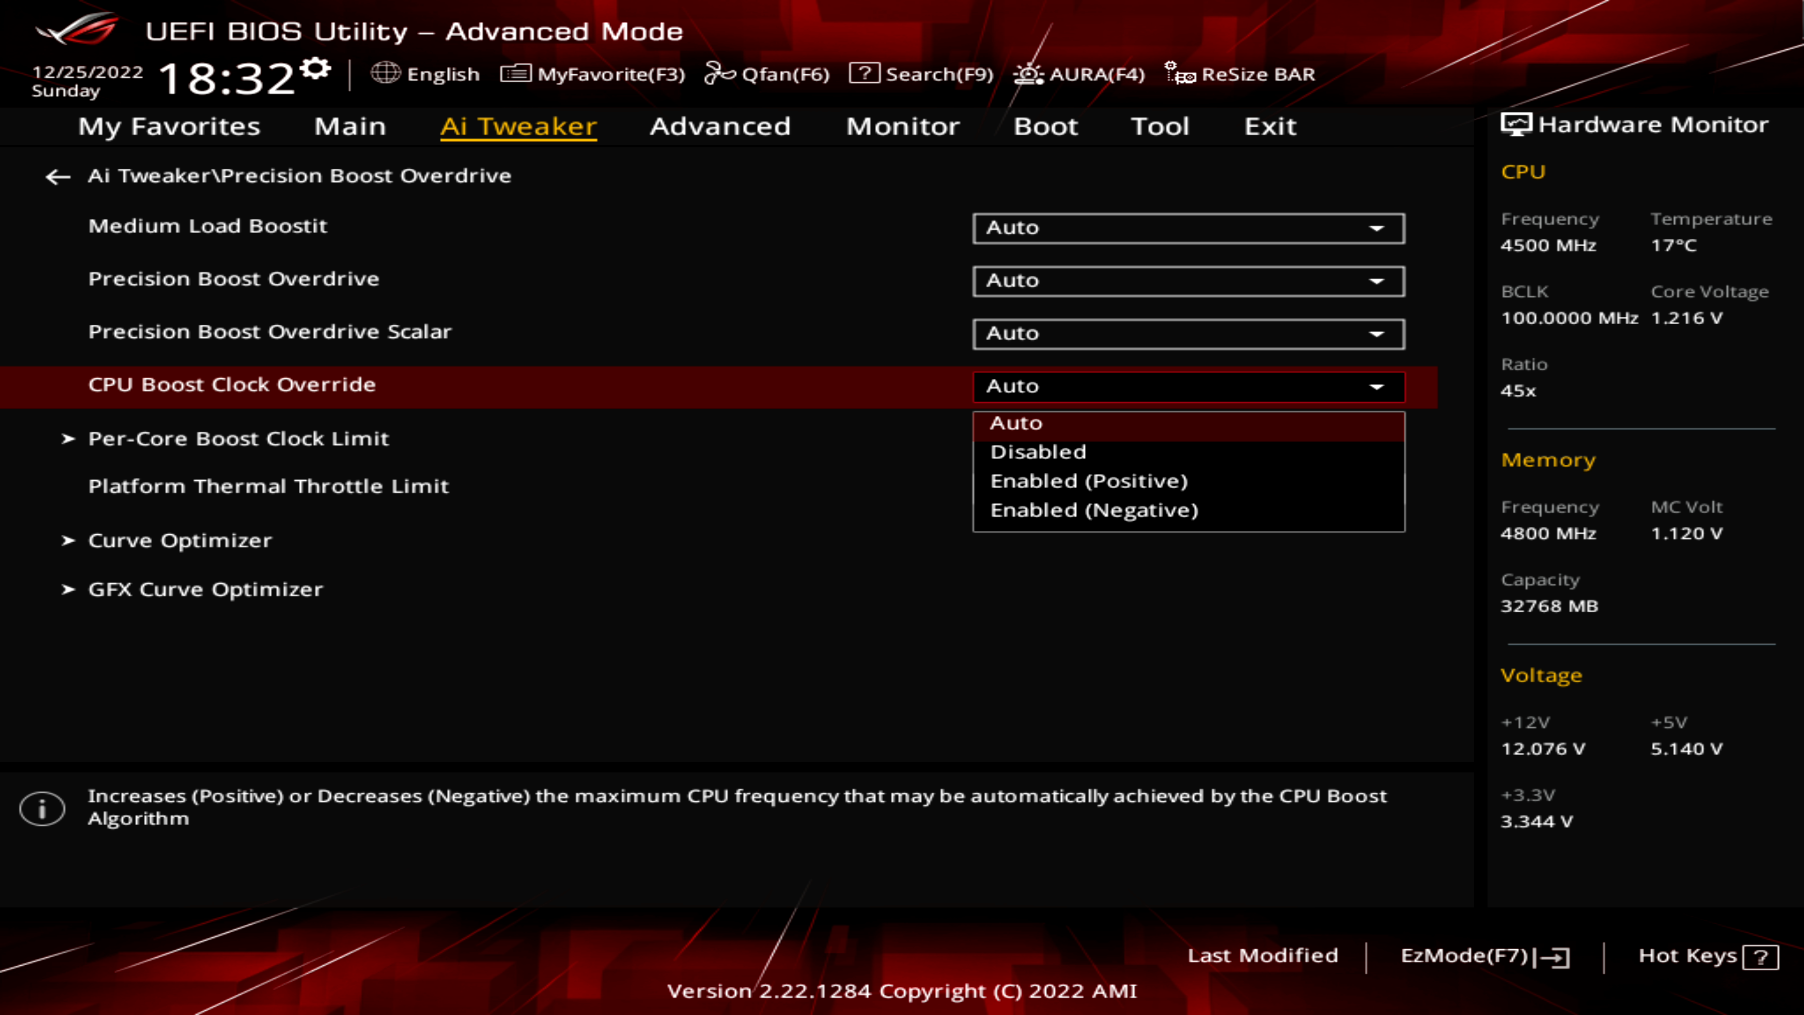Open the Medium Load Boostit dropdown
The width and height of the screenshot is (1804, 1015).
point(1189,228)
